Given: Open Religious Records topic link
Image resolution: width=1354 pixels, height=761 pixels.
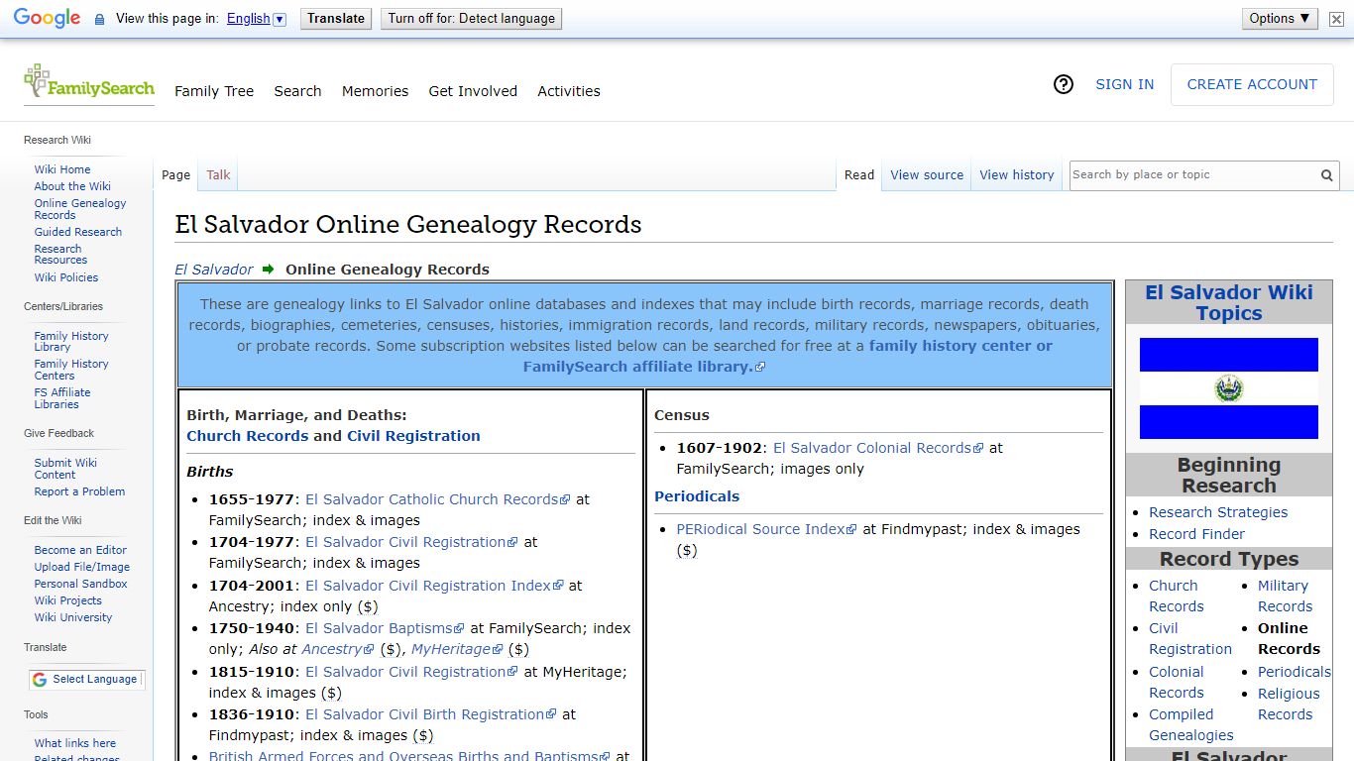Looking at the screenshot, I should click(x=1289, y=705).
